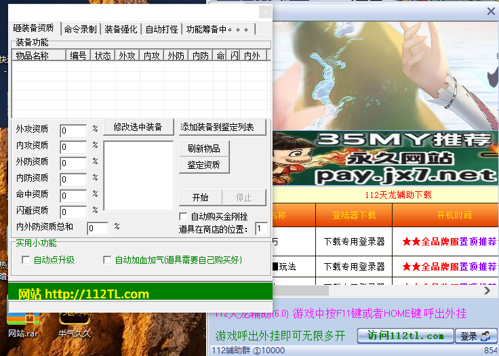Toggle the 自动点升级 checkbox
The image size is (499, 356).
(26, 260)
